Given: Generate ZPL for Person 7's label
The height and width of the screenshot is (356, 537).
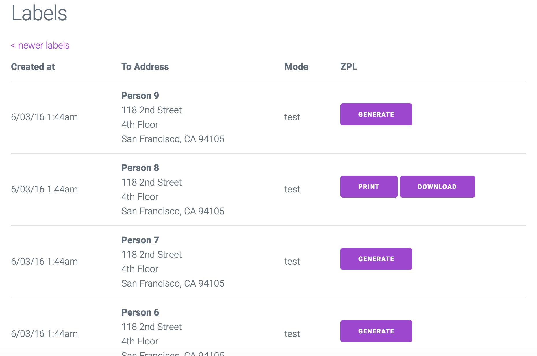Looking at the screenshot, I should click(x=376, y=259).
